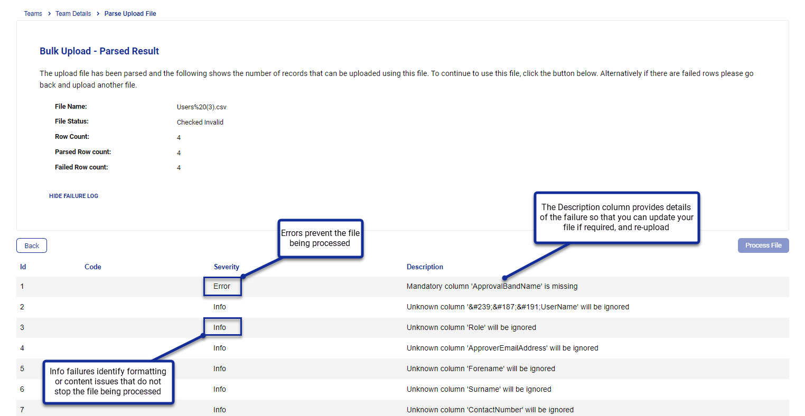This screenshot has height=416, width=805.
Task: Select the Row Count value 4
Action: 179,137
